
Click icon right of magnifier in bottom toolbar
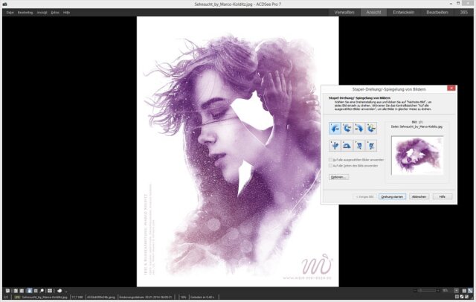point(50,290)
